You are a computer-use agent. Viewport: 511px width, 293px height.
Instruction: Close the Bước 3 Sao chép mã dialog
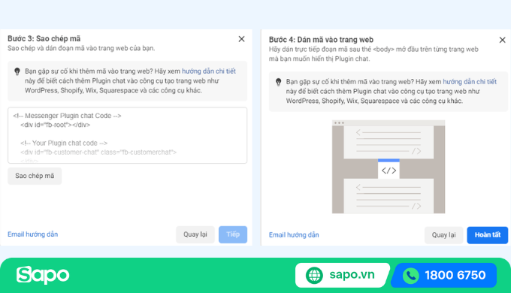(x=241, y=39)
